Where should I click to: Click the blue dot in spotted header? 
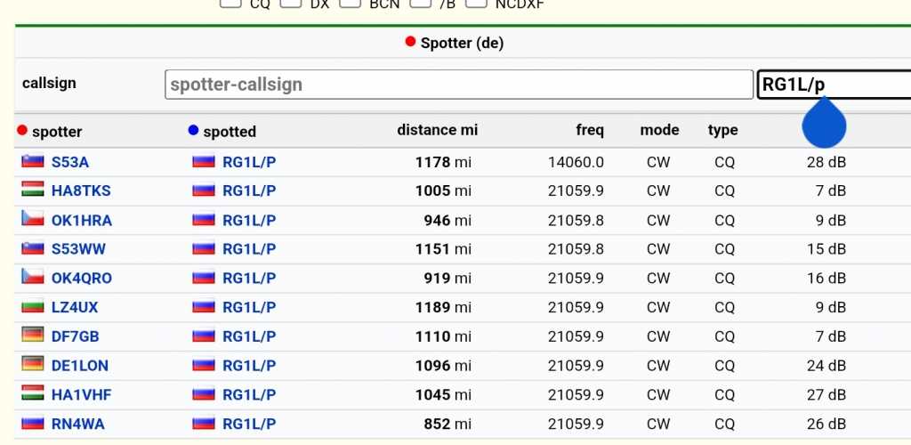tap(193, 130)
